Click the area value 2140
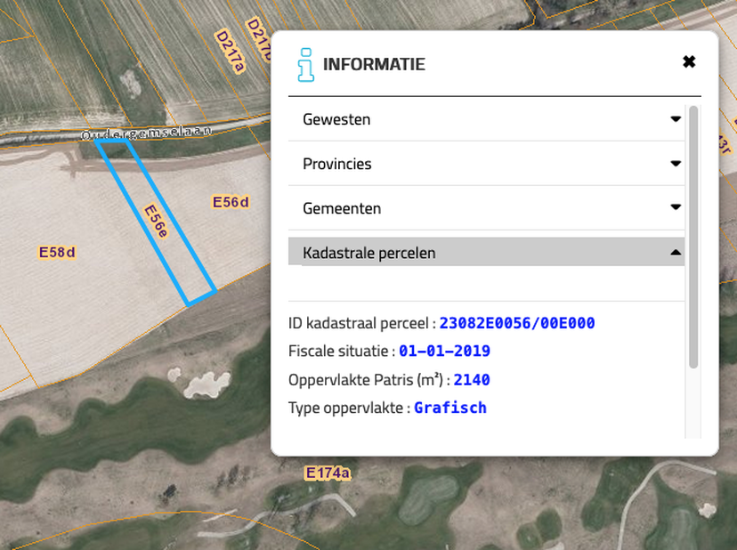Viewport: 737px width, 550px height. (472, 380)
